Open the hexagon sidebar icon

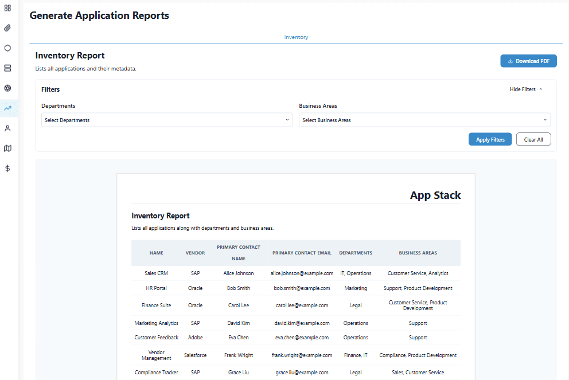click(x=7, y=48)
